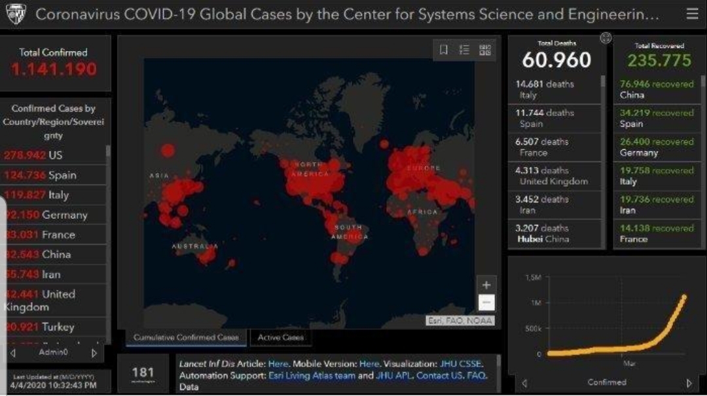Select Italy in the deaths list
The height and width of the screenshot is (396, 707).
554,90
